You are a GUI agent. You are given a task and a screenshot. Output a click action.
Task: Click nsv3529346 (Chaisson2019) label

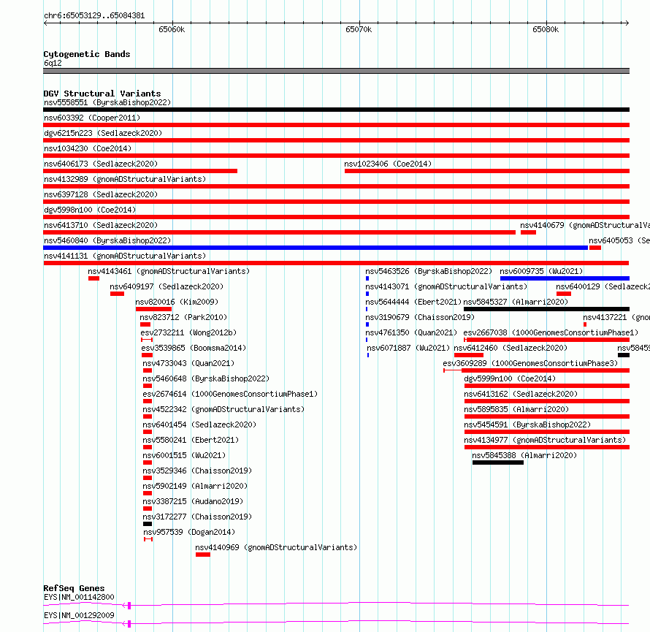tap(197, 471)
